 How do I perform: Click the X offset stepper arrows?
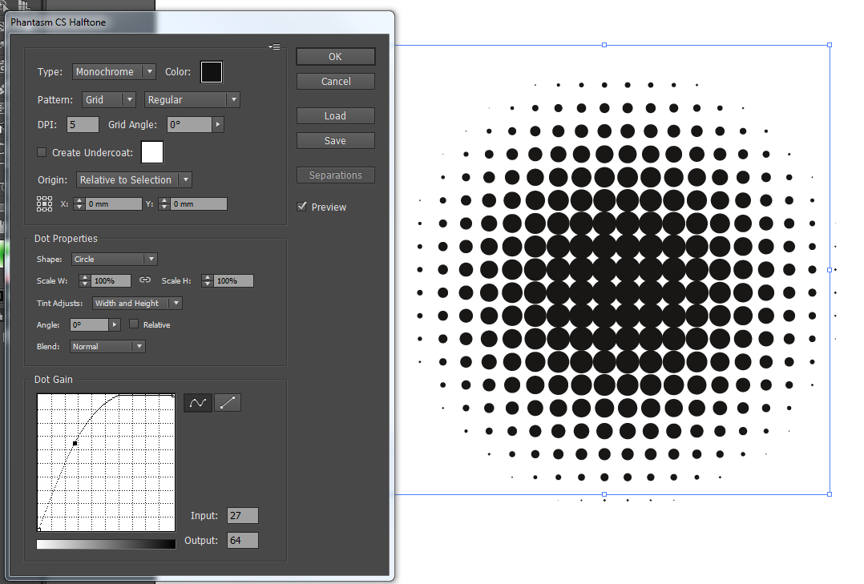[x=79, y=203]
